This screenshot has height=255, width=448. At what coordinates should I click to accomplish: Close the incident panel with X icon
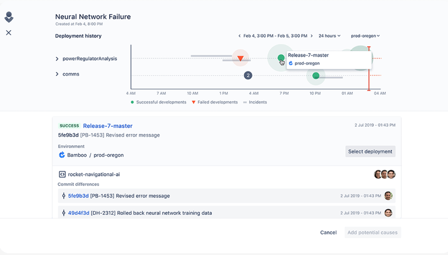[8, 33]
